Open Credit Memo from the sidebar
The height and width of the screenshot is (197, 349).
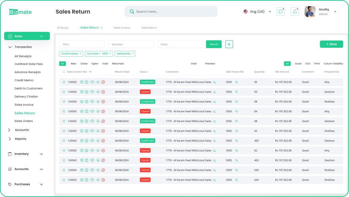click(24, 80)
